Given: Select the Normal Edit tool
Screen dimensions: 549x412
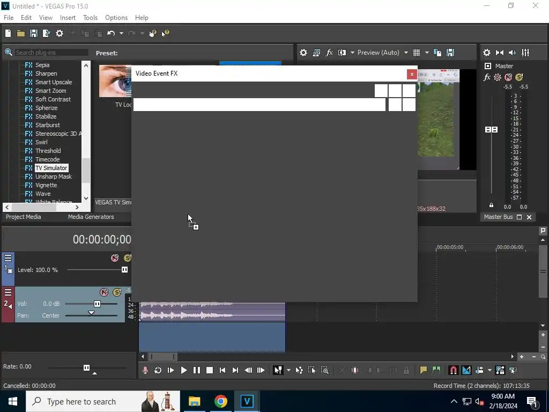Looking at the screenshot, I should [x=278, y=370].
